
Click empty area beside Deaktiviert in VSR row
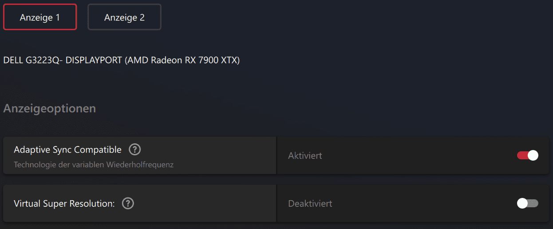coord(422,204)
